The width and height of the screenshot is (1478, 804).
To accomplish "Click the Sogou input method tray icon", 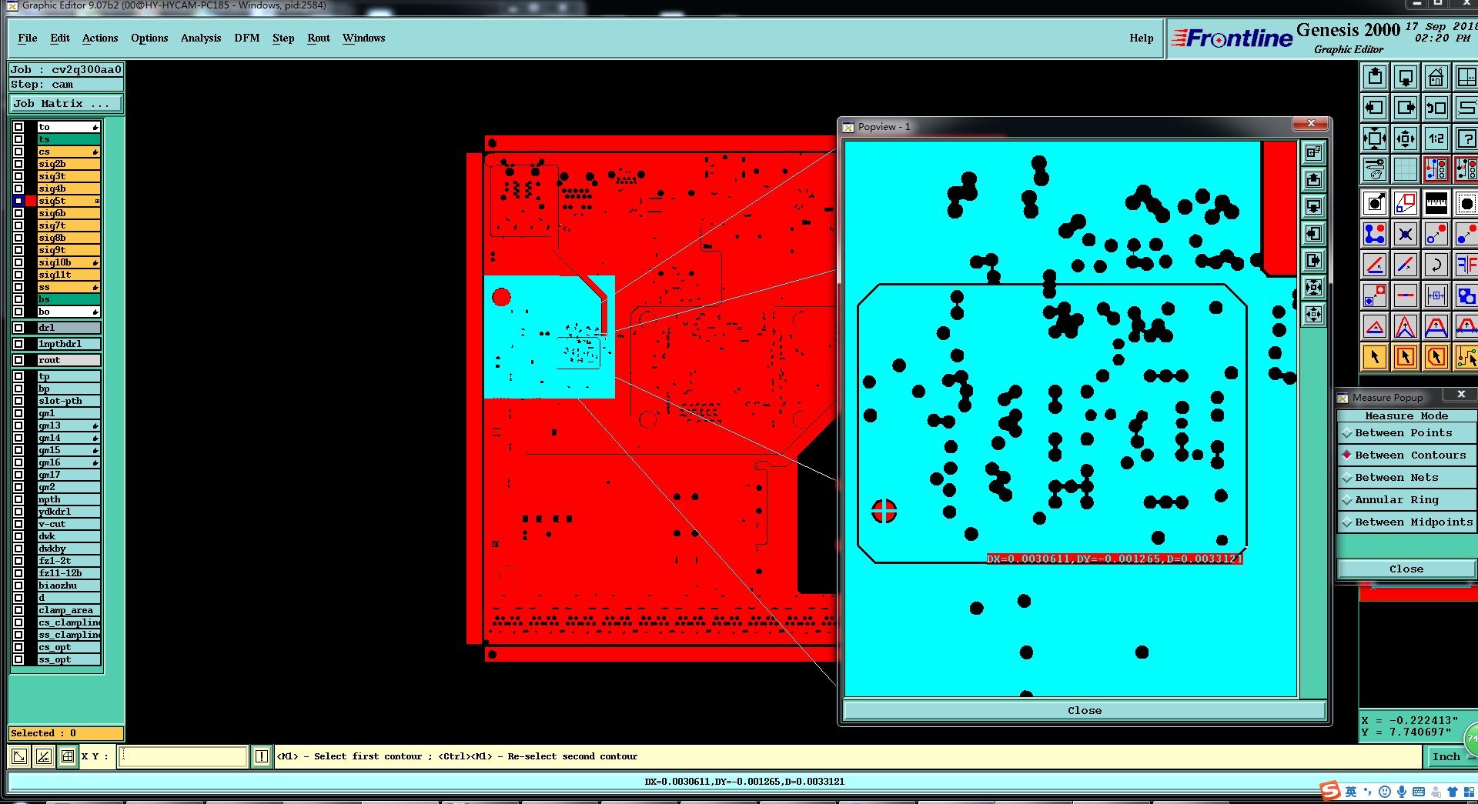I will tap(1329, 792).
